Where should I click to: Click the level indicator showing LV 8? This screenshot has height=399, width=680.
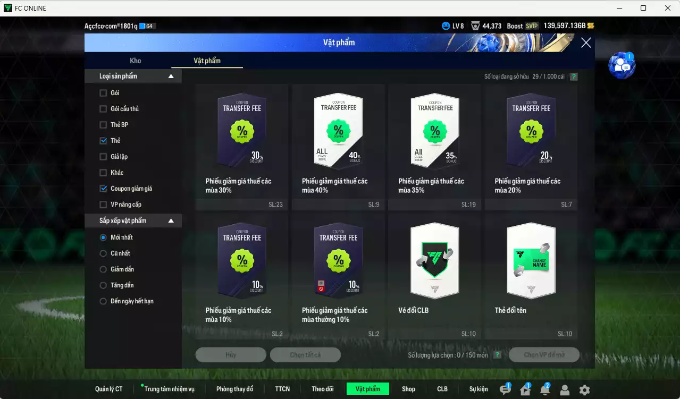pyautogui.click(x=452, y=25)
